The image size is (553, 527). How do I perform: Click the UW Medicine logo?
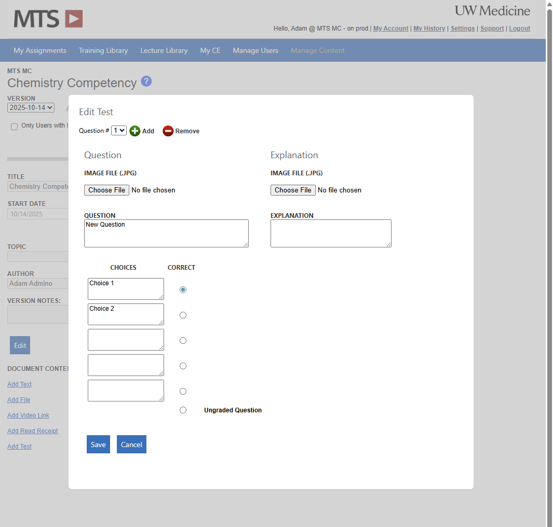click(x=492, y=10)
